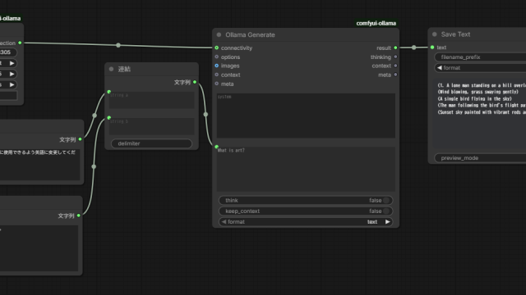
Task: Click the string b input port on 連結
Action: pyautogui.click(x=109, y=118)
